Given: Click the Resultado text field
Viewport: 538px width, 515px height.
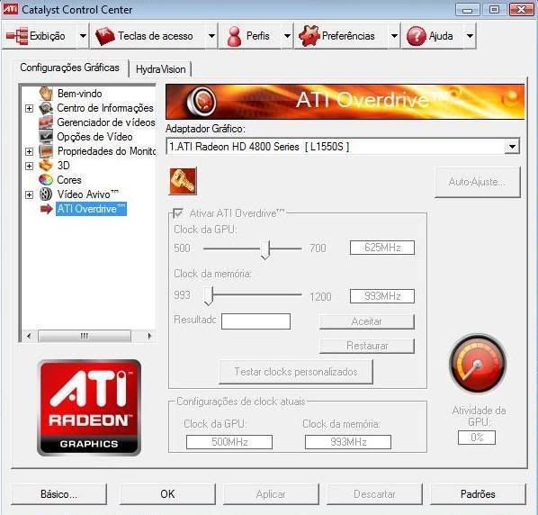Looking at the screenshot, I should click(256, 321).
